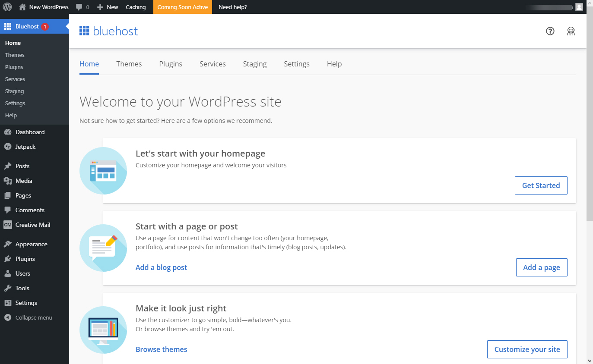The image size is (593, 364).
Task: Click the Tools wrench icon
Action: (x=8, y=288)
